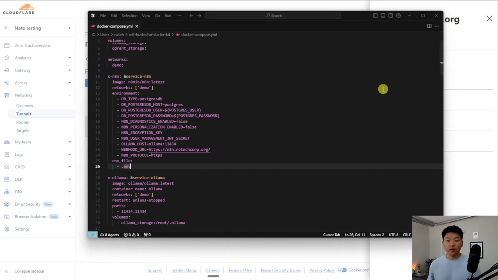The width and height of the screenshot is (498, 280).
Task: Expand the Email Security section chevron
Action: tap(69, 204)
